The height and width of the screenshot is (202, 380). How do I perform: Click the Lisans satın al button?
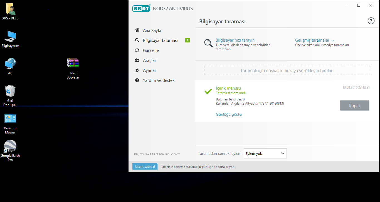pos(145,166)
